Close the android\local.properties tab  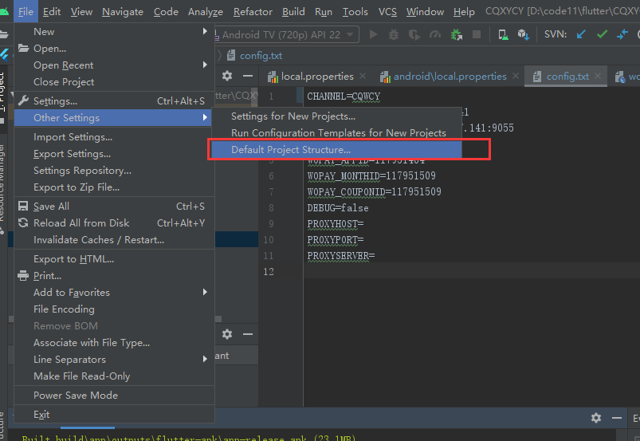(516, 76)
